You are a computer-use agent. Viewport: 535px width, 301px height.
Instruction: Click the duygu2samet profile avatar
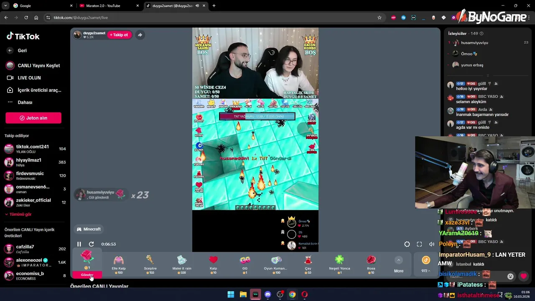coord(77,35)
